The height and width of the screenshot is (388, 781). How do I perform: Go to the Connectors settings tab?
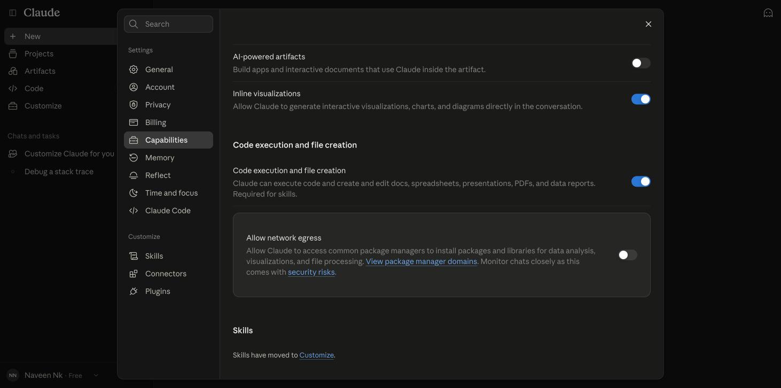168,274
